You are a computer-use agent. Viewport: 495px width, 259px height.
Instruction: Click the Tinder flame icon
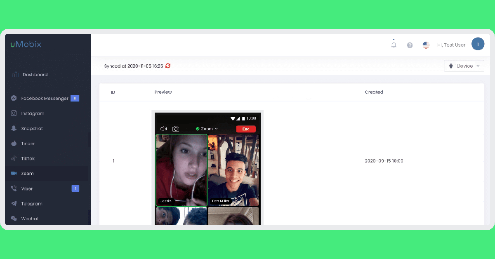14,144
